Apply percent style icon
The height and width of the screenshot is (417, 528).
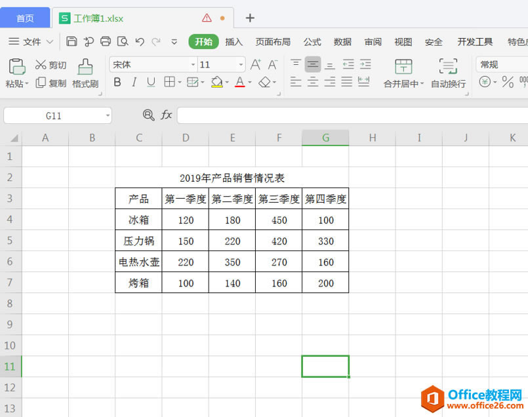click(x=508, y=82)
